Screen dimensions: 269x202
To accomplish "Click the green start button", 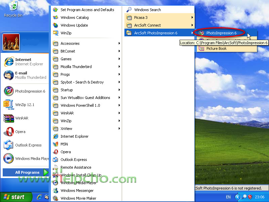I will tap(16, 197).
